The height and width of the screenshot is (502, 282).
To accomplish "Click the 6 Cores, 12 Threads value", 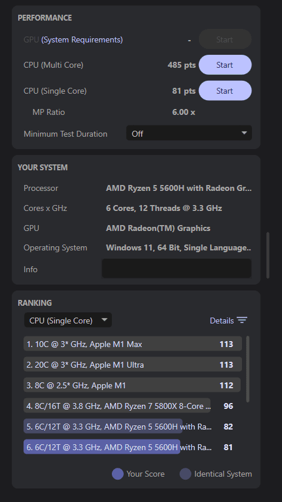I will [x=164, y=208].
